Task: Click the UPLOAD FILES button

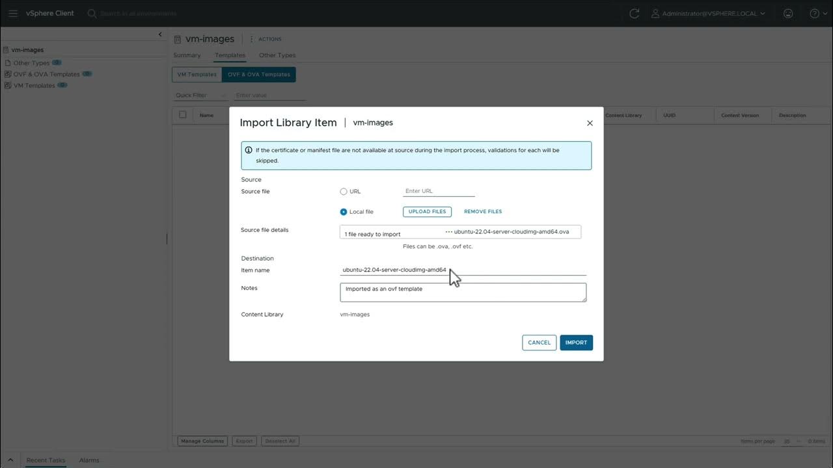Action: 427,212
